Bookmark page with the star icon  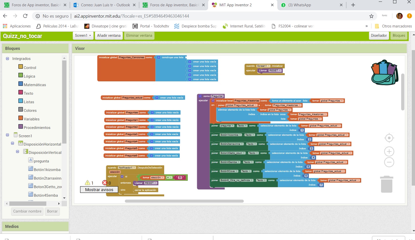click(x=371, y=16)
